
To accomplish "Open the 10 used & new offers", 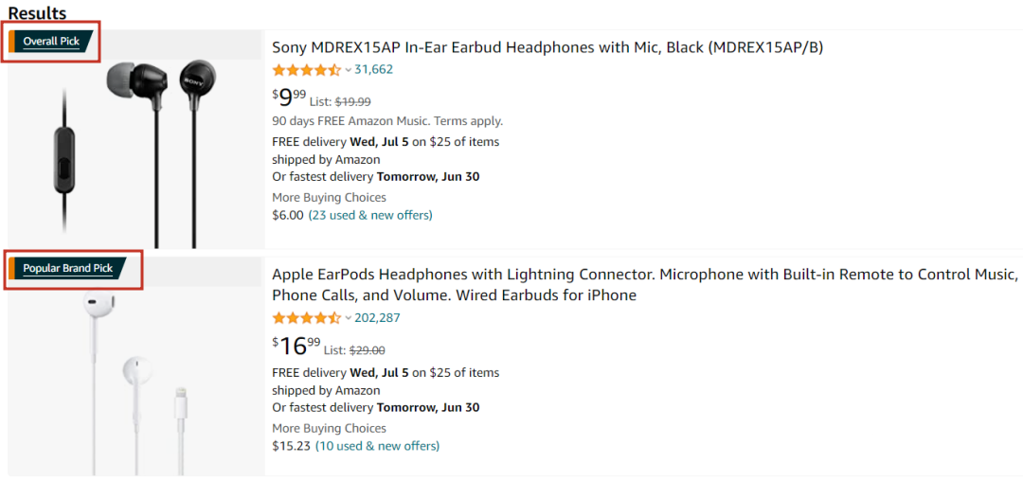I will (377, 446).
